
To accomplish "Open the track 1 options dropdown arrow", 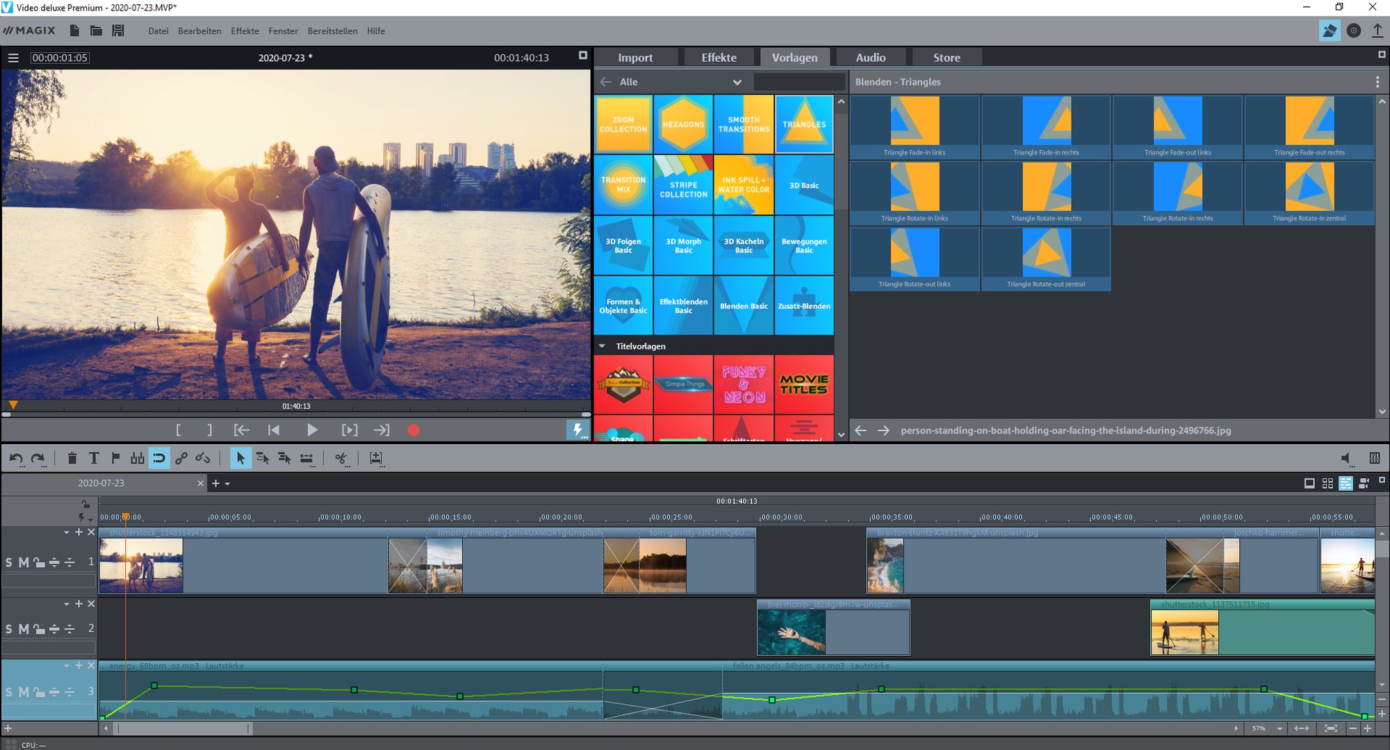I will pyautogui.click(x=67, y=532).
